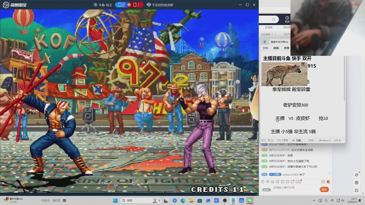365x205 pixels.
Task: Click the search magnifier in streaming panel
Action: 274,19
